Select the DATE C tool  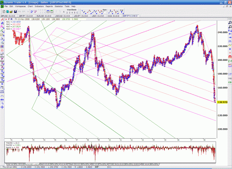2,83
